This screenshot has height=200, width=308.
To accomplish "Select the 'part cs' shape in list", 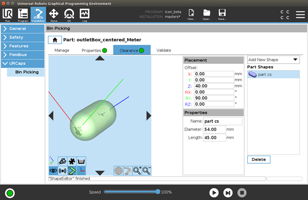I will pos(273,74).
